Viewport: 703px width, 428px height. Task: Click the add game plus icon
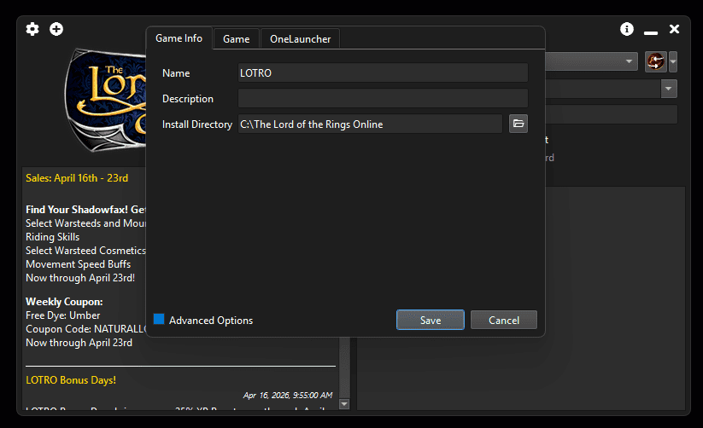pyautogui.click(x=56, y=29)
